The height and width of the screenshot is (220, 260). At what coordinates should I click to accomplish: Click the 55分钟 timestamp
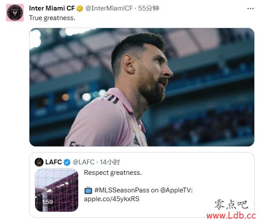pos(148,8)
